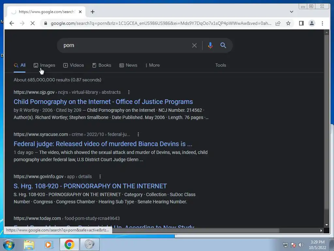Open Action Center flag icon in tray

tap(293, 245)
